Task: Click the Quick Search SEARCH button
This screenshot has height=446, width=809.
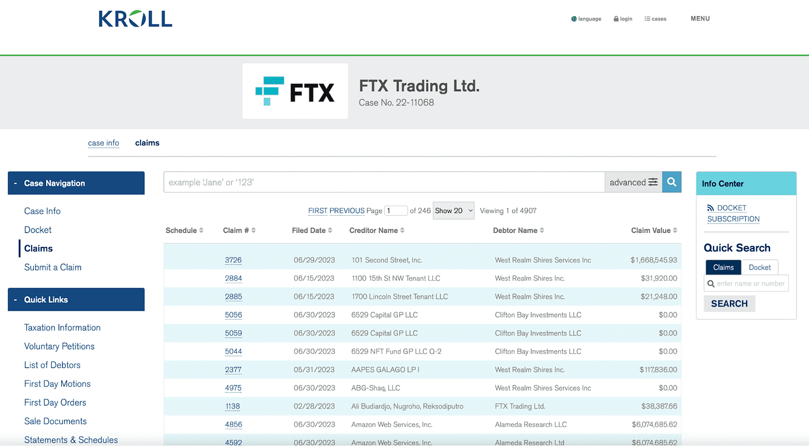Action: [730, 304]
